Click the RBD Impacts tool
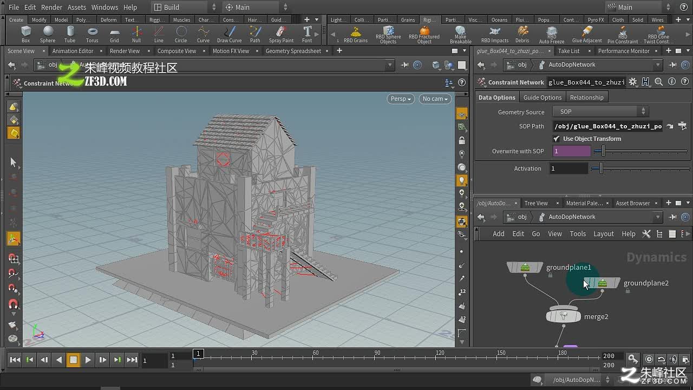 495,34
